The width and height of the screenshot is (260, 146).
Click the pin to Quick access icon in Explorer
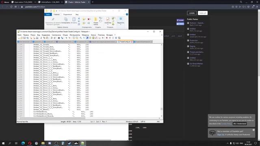(53, 19)
